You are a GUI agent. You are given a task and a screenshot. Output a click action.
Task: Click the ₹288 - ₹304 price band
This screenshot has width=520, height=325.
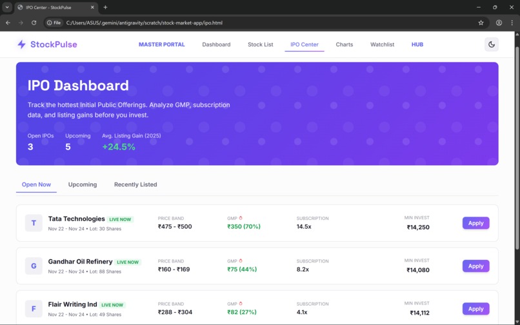[175, 312]
